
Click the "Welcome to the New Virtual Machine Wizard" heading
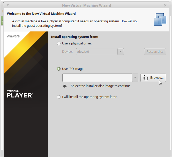(x=41, y=14)
